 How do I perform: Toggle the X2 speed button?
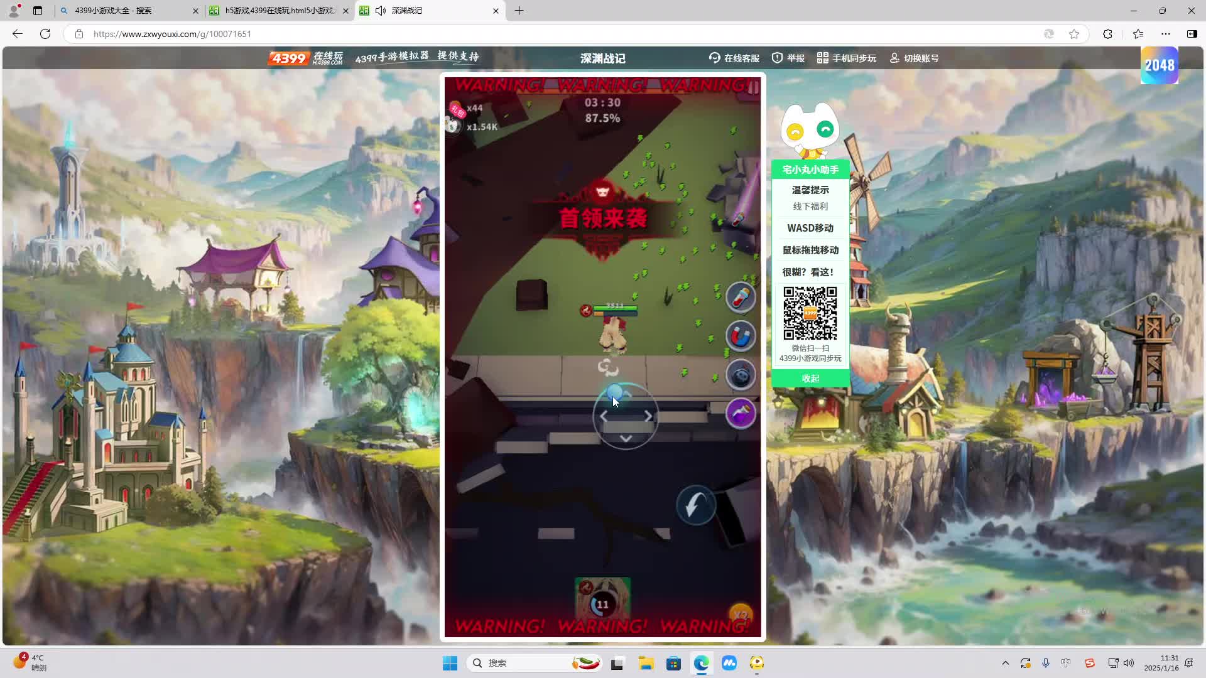741,615
